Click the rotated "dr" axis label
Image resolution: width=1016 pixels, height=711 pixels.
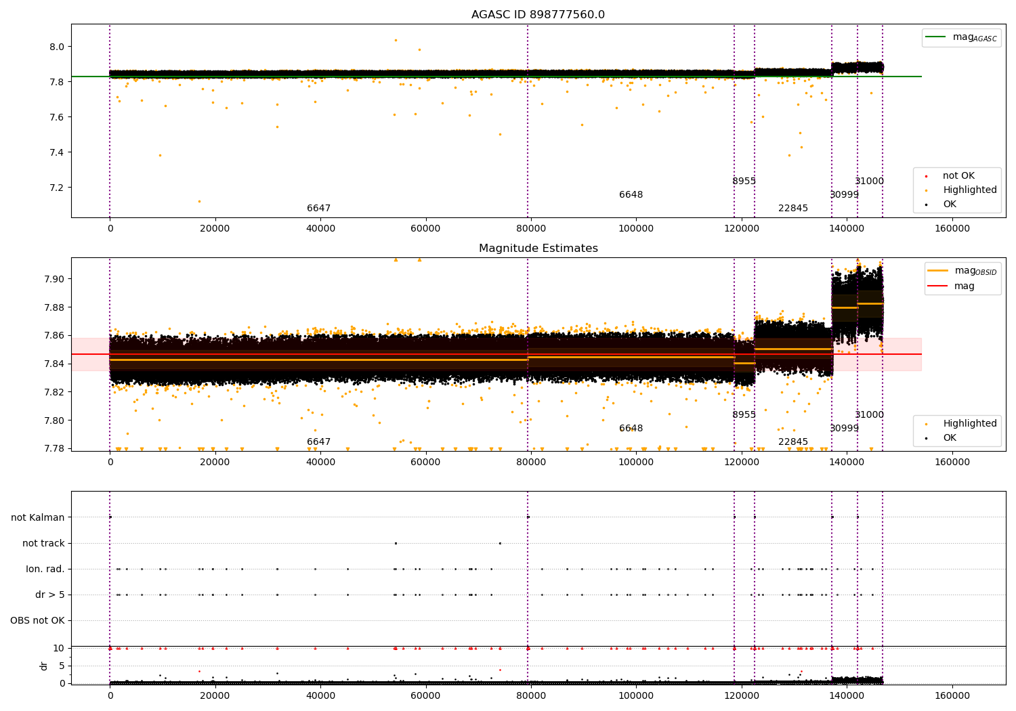coord(44,666)
